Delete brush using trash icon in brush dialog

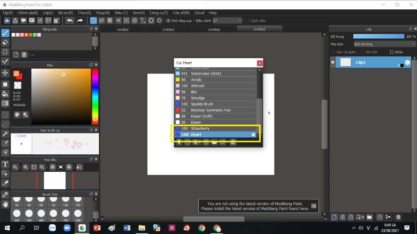pyautogui.click(x=233, y=143)
